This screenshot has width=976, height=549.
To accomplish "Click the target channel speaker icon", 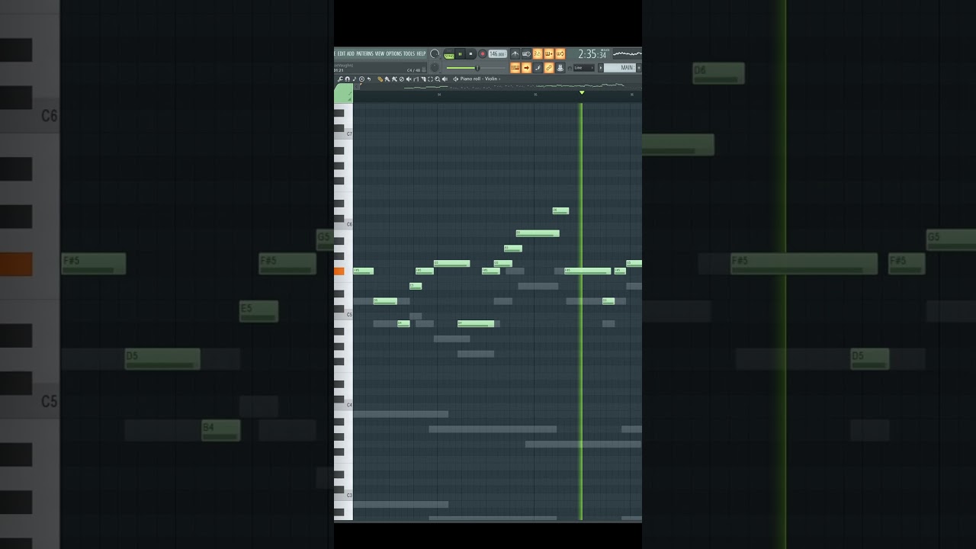I will click(x=456, y=79).
